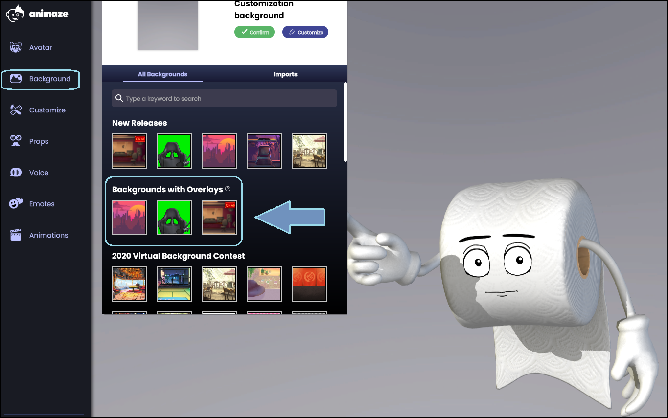Click the Customize button near Confirm
The height and width of the screenshot is (418, 668).
click(x=305, y=32)
